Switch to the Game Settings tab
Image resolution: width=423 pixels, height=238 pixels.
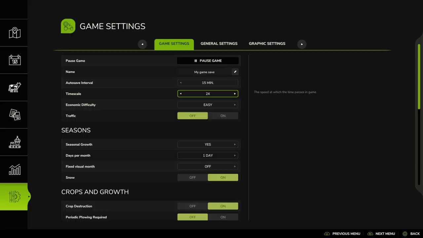174,44
